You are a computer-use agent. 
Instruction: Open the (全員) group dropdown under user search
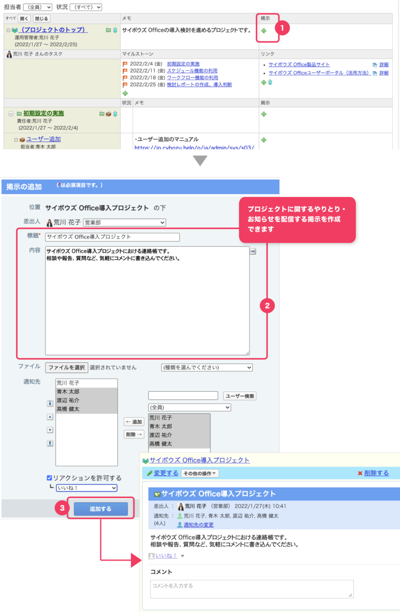[x=190, y=407]
